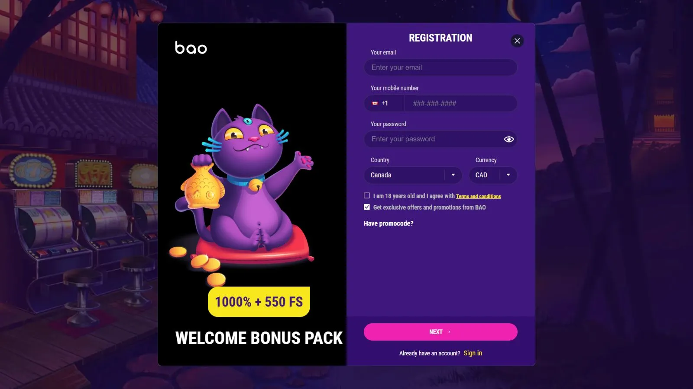Image resolution: width=693 pixels, height=389 pixels.
Task: Expand the Have promocode? section
Action: click(389, 223)
